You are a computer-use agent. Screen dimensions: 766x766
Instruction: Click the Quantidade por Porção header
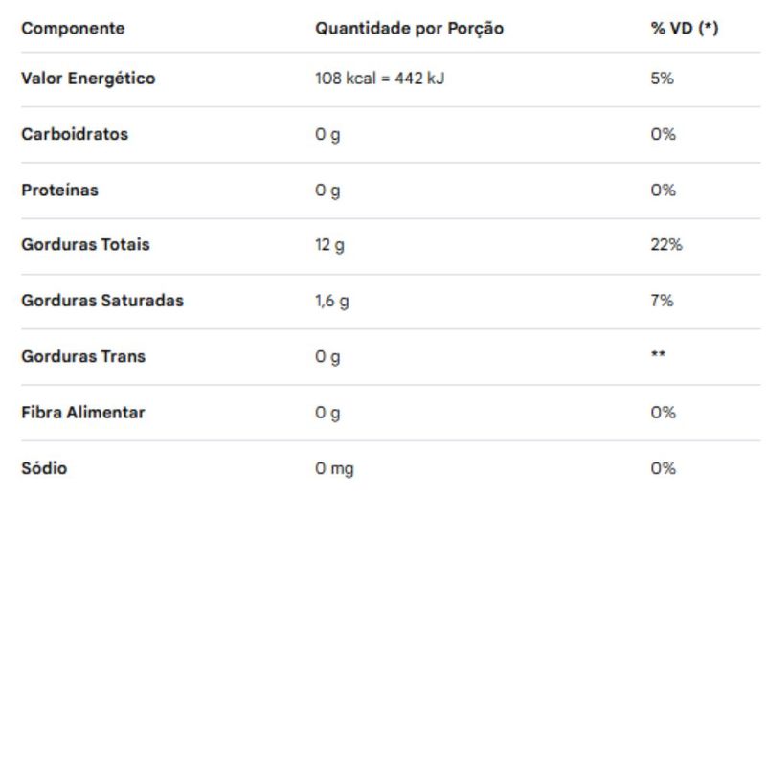pos(410,29)
